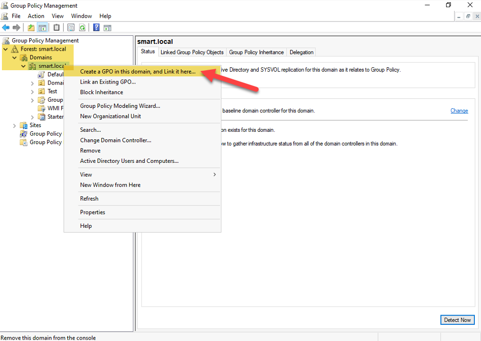Viewport: 481px width, 341px height.
Task: Close the inner MDI child window
Action: pos(477,16)
